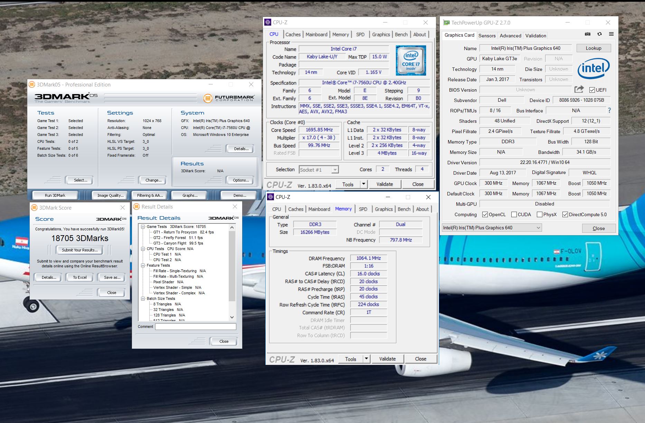Switch to Sensors tab in GPU-Z
Image resolution: width=645 pixels, height=423 pixels.
click(x=487, y=36)
